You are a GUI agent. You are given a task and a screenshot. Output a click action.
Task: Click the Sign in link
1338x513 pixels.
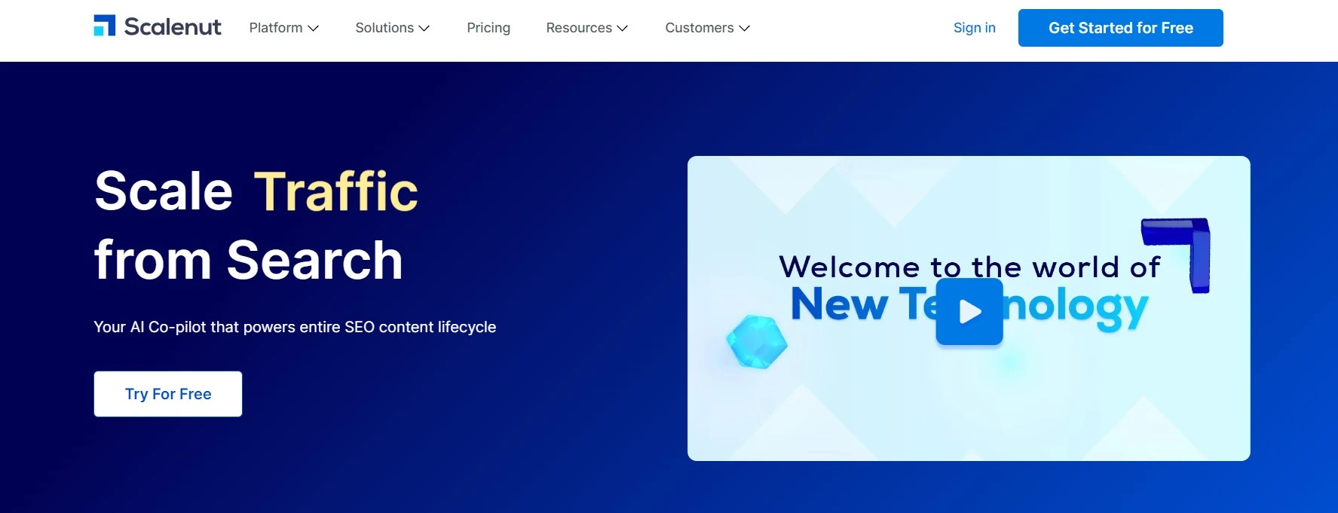pos(974,28)
